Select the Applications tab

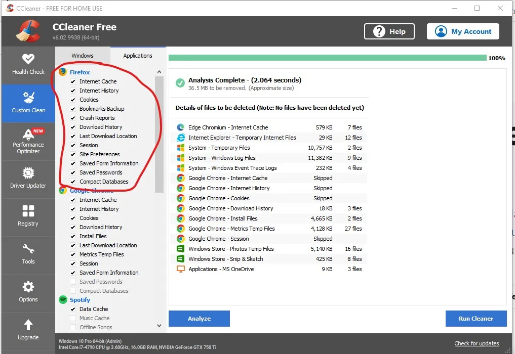(138, 56)
